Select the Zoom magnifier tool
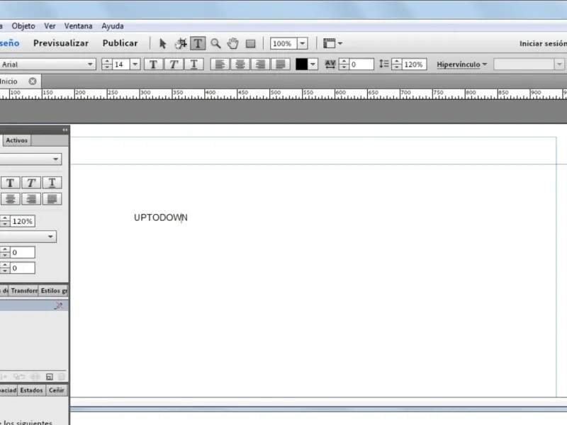 pyautogui.click(x=216, y=44)
